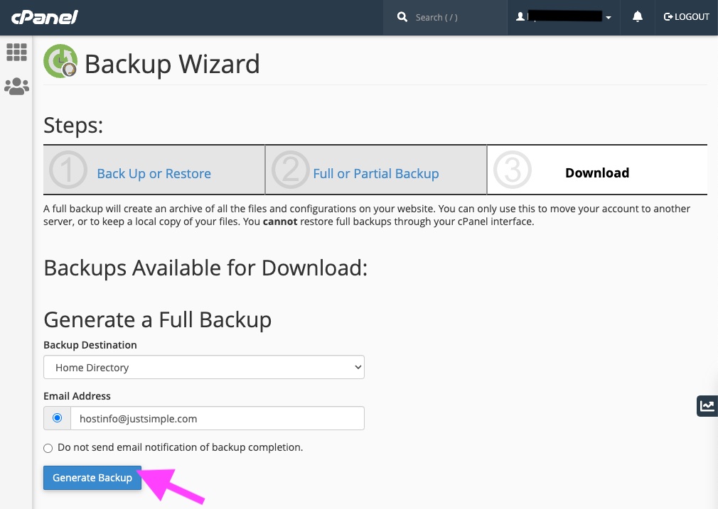718x509 pixels.
Task: Expand the Backup Destination dropdown
Action: click(x=203, y=368)
